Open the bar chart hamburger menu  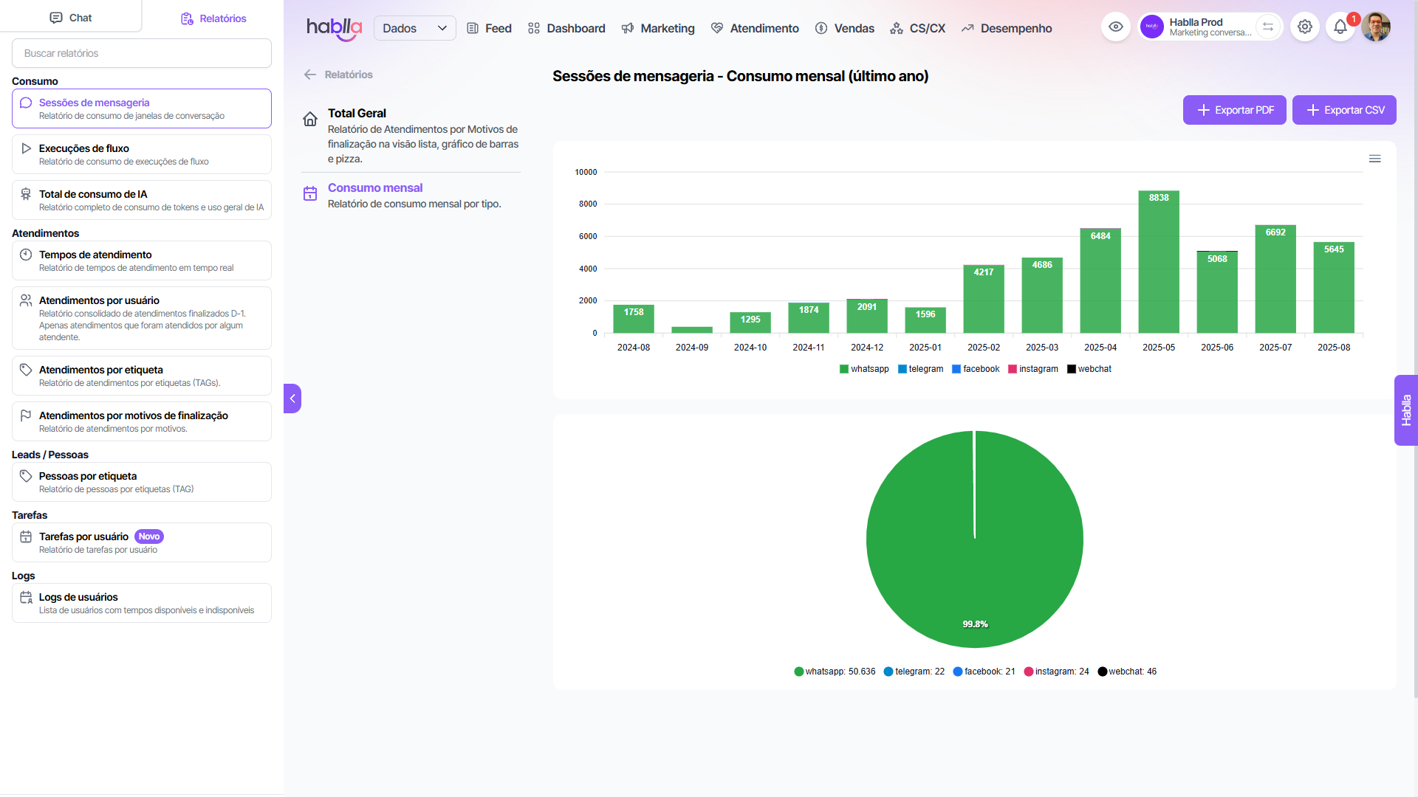point(1374,159)
